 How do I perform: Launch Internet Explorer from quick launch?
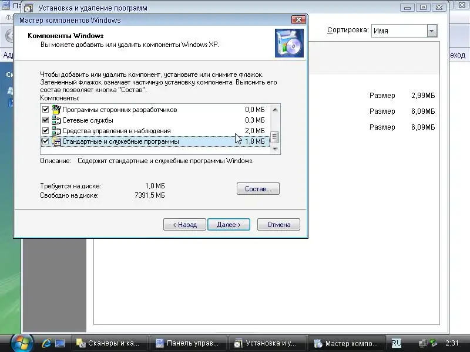tap(46, 343)
